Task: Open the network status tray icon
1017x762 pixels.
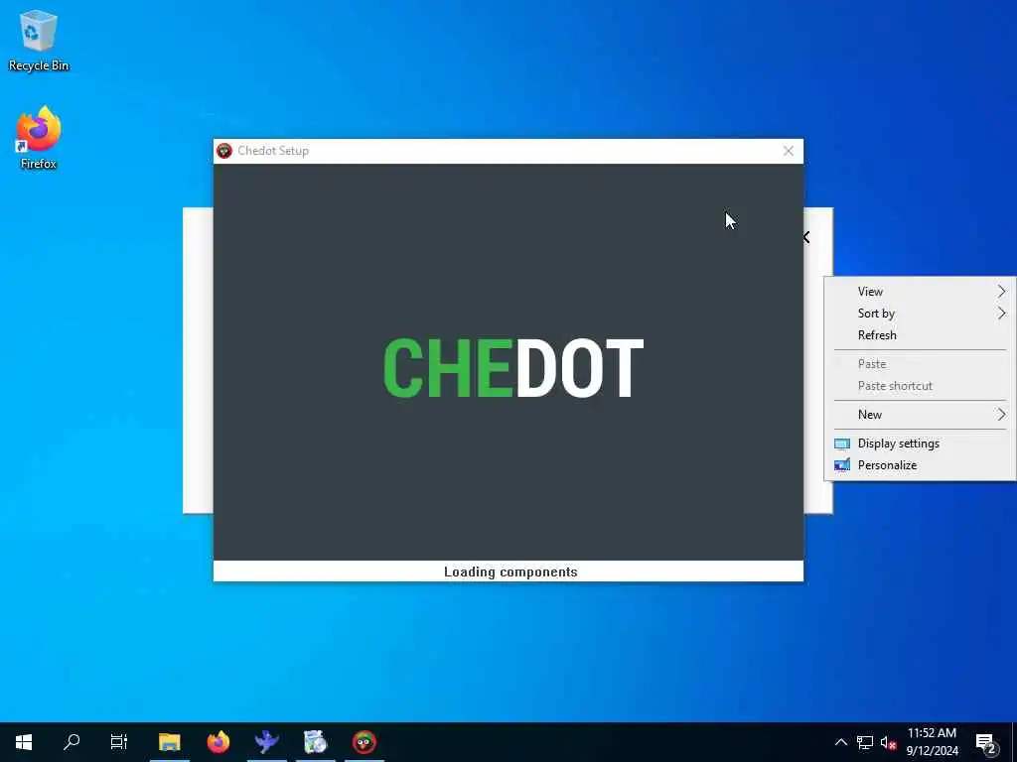Action: tap(865, 742)
